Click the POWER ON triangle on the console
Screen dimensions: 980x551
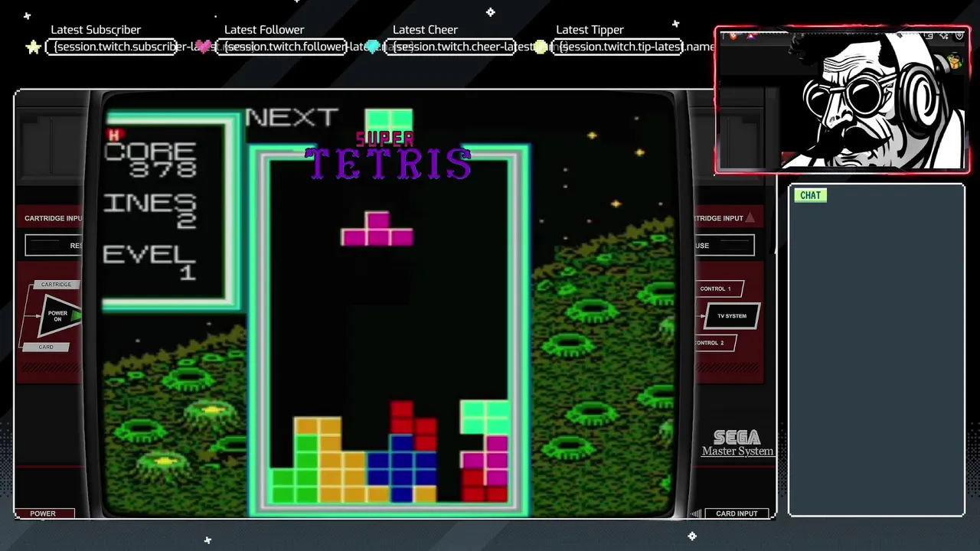pyautogui.click(x=59, y=316)
